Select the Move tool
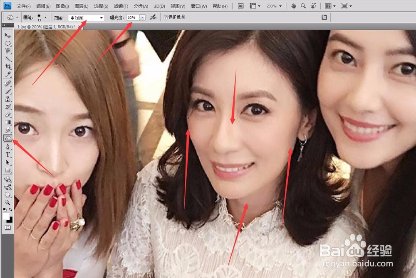Screen dimensions: 416x278 (x=7, y=37)
